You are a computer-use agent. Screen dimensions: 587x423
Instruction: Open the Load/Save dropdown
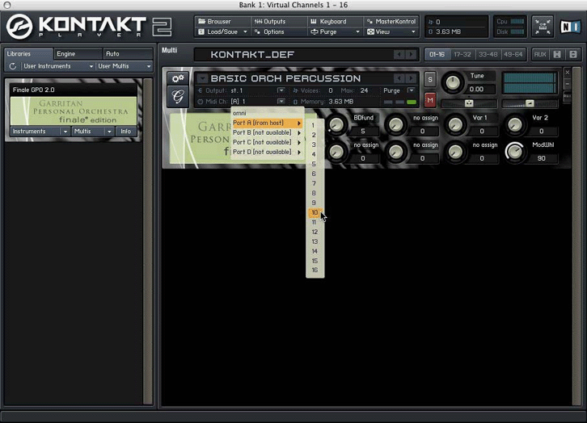point(222,31)
